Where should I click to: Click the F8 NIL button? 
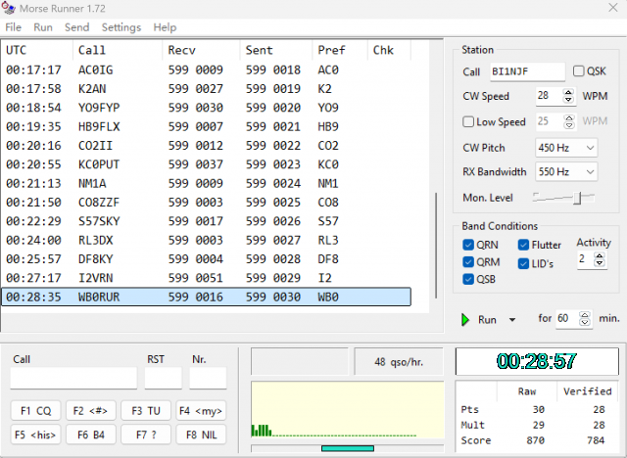tap(201, 435)
